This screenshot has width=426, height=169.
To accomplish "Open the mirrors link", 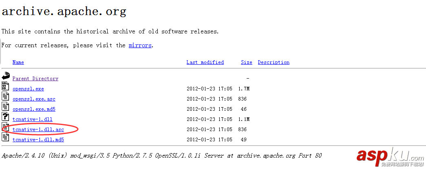I will pos(140,45).
